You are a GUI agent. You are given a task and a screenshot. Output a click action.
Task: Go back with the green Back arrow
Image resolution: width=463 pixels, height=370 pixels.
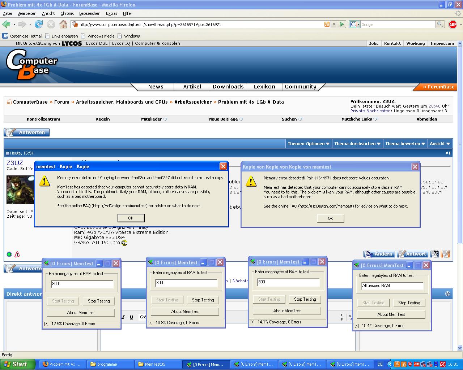point(6,24)
